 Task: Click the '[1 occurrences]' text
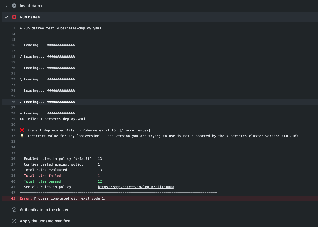pos(135,130)
